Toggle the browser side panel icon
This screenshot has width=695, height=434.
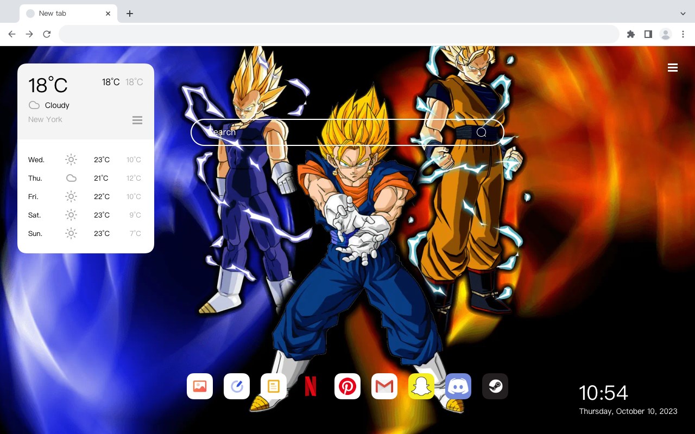(648, 34)
